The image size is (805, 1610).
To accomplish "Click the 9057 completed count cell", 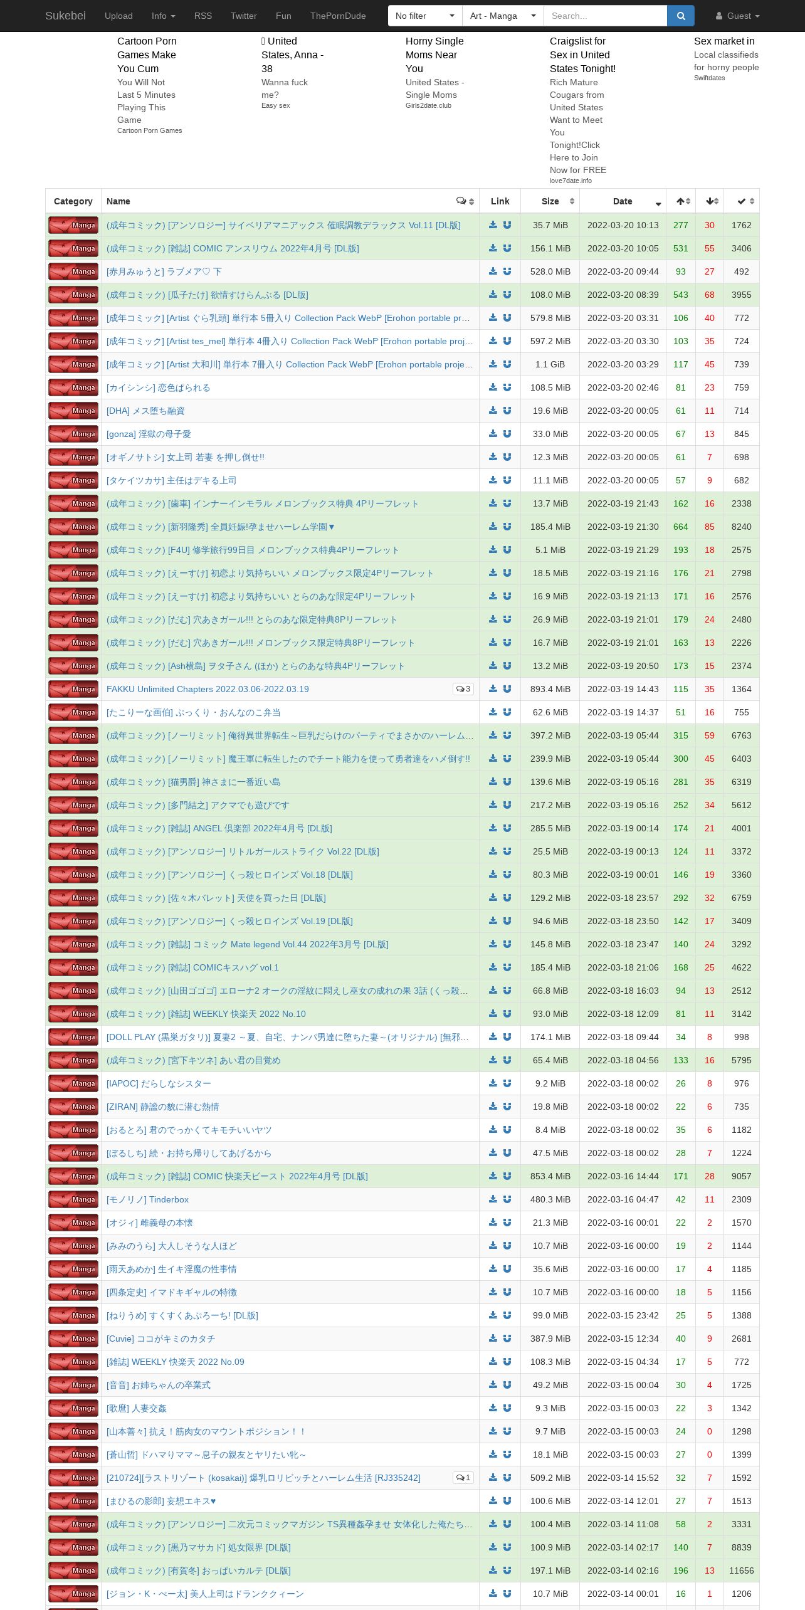I will point(742,1176).
